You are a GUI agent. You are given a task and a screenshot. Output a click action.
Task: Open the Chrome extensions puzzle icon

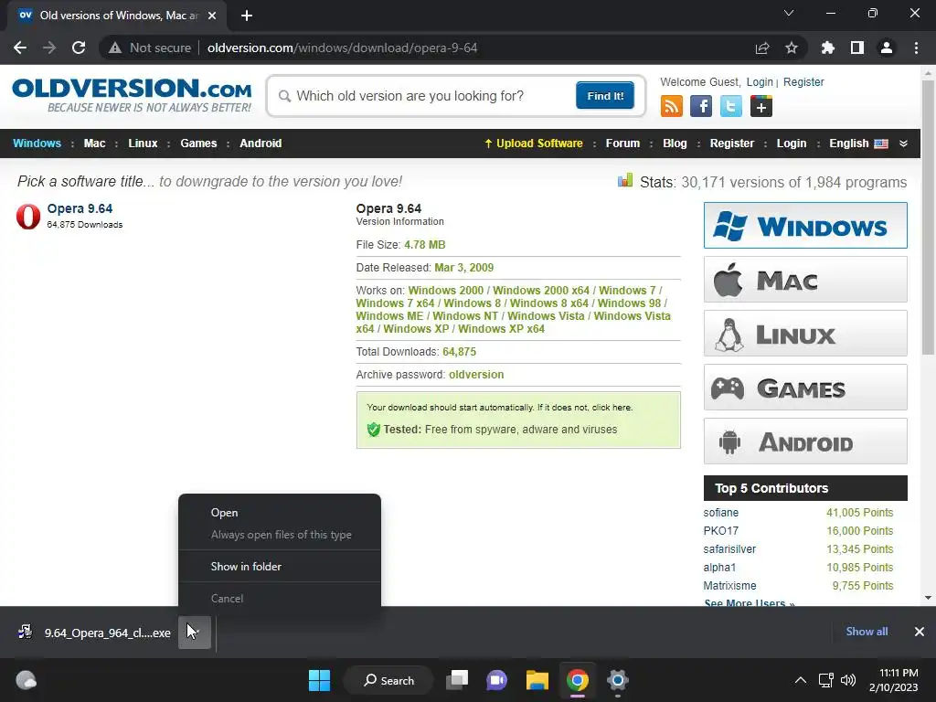(827, 48)
